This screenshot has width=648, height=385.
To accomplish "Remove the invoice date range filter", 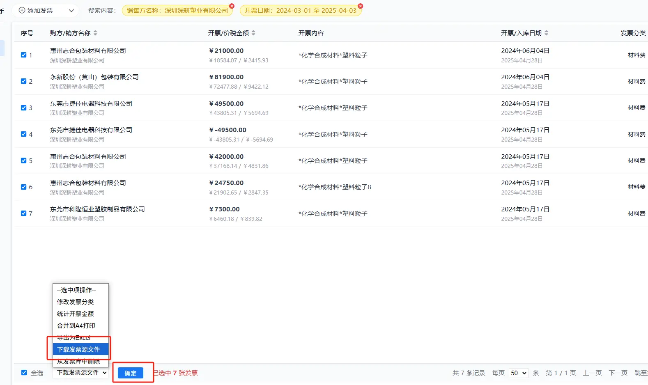I will (x=361, y=6).
